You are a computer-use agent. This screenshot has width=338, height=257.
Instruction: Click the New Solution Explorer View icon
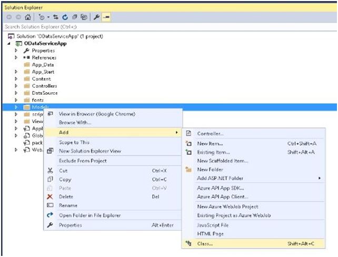tap(50, 151)
